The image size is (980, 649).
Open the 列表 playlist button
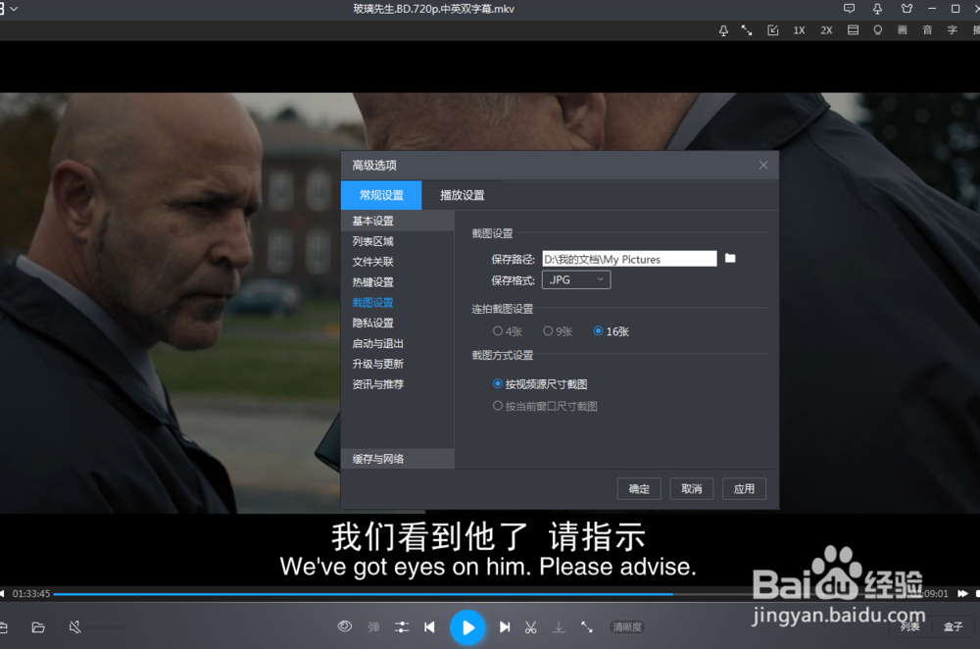coord(910,627)
